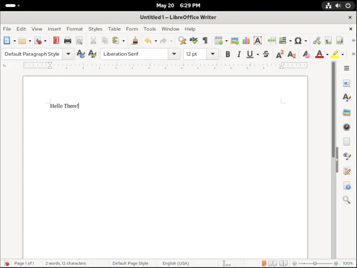This screenshot has width=357, height=268.
Task: Open the Insert menu
Action: 54,29
